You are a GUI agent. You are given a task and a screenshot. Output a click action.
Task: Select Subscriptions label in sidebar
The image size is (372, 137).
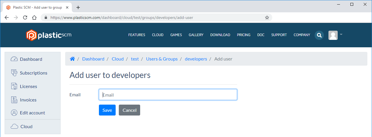[x=33, y=73]
